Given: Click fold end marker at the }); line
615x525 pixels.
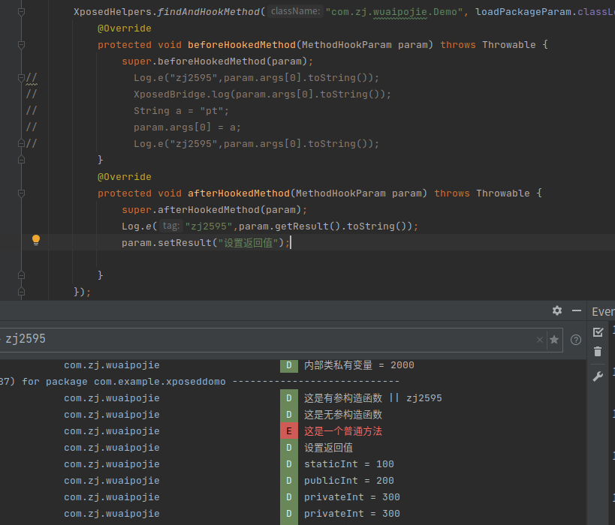Looking at the screenshot, I should pos(22,292).
